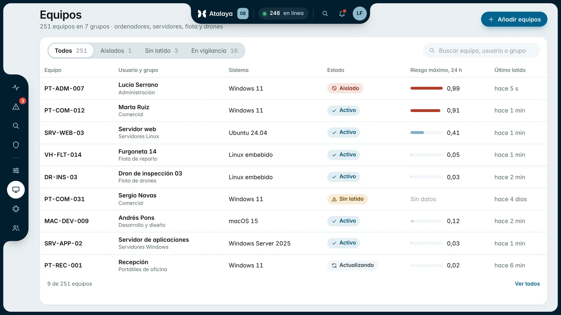Follow the Ver todos link

[x=527, y=284]
